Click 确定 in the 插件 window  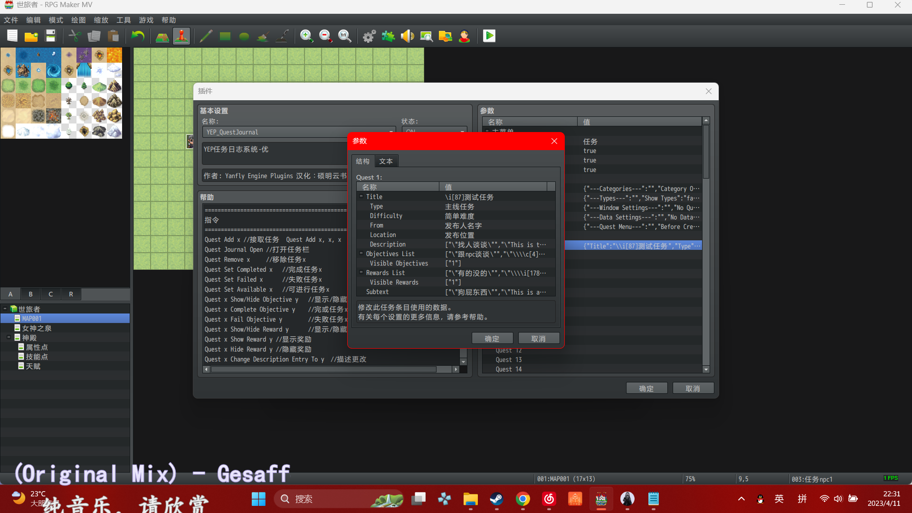point(646,388)
